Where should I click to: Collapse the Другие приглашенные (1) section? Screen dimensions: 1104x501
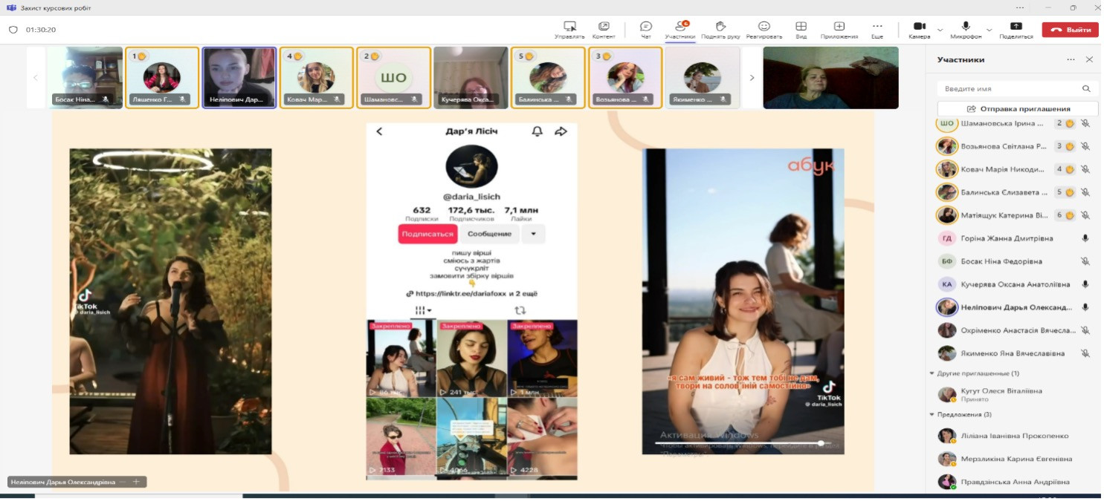[x=932, y=373]
